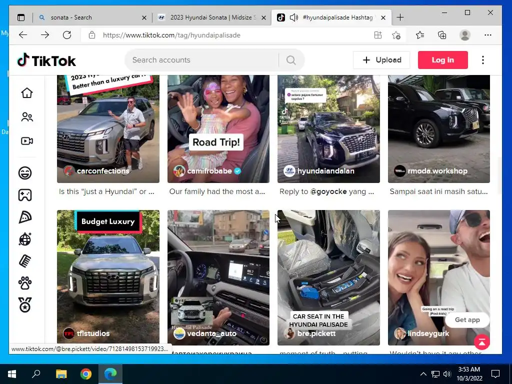Close the sonata - Search tab
The height and width of the screenshot is (384, 512).
144,17
